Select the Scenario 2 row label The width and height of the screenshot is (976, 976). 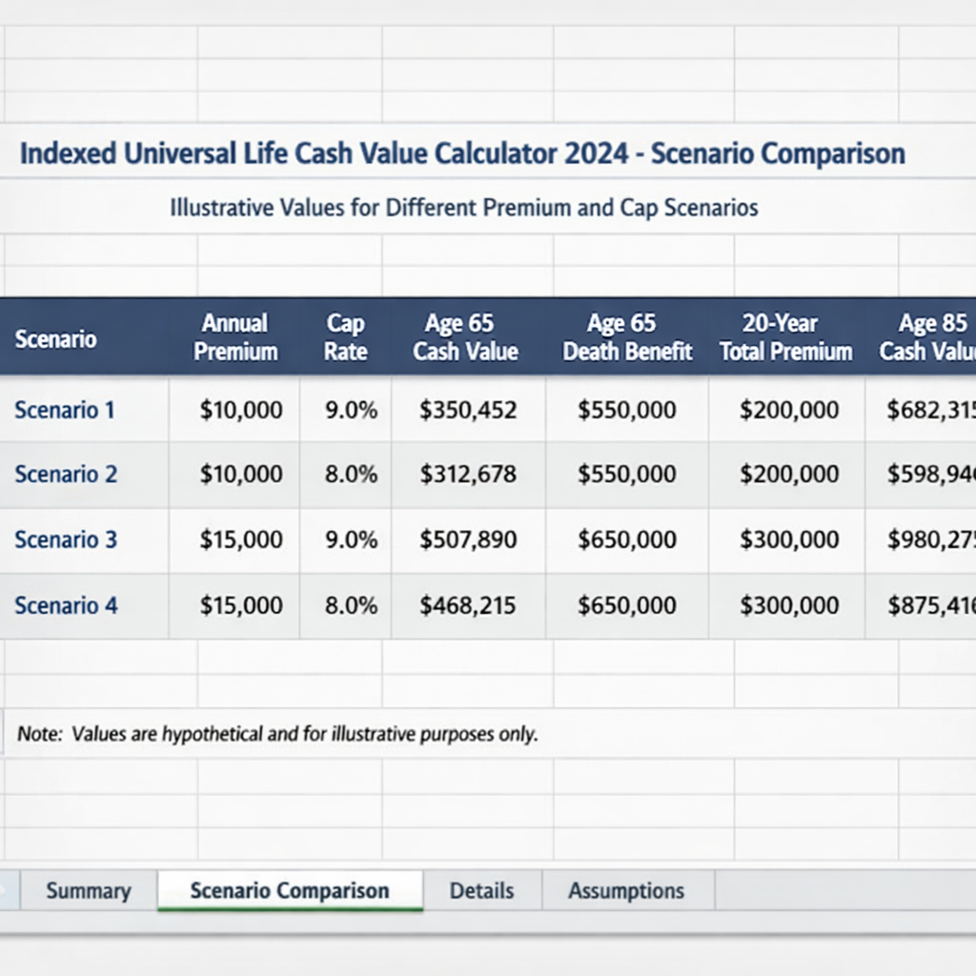(66, 475)
